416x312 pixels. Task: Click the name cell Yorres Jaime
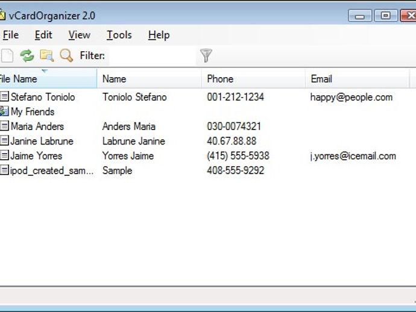(128, 156)
